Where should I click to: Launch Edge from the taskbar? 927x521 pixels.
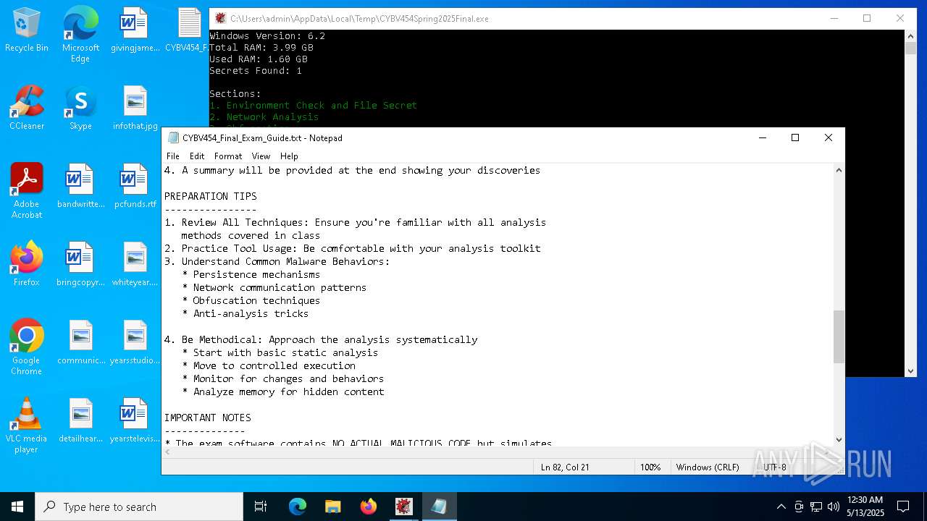point(298,507)
